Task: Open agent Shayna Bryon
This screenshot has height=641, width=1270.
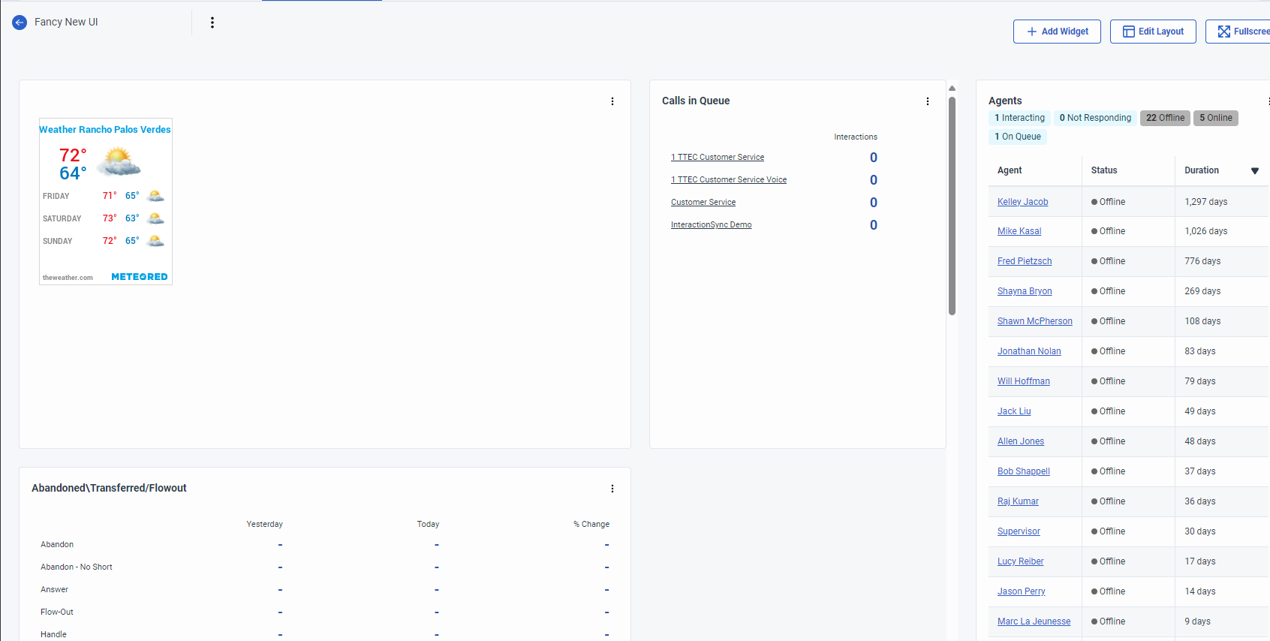Action: click(1025, 291)
